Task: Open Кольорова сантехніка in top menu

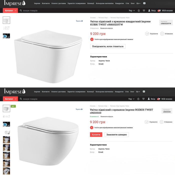Action: 105,3
